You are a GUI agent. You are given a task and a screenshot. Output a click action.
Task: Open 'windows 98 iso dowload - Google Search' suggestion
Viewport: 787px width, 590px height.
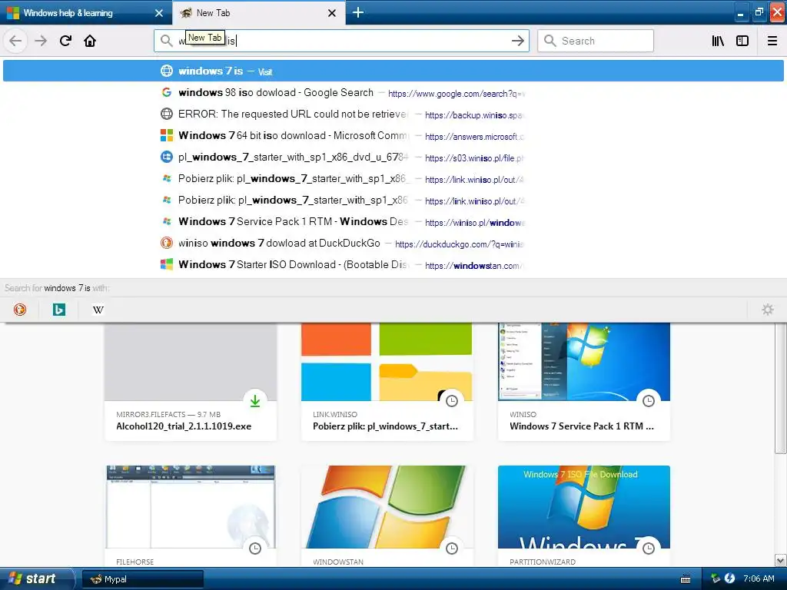[393, 92]
